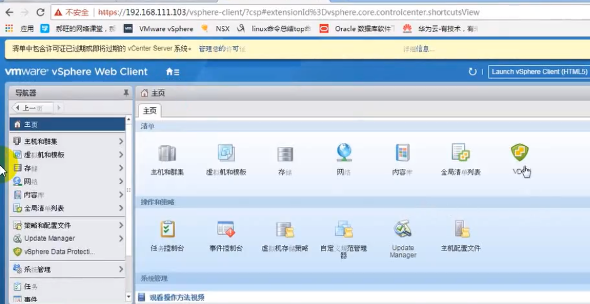Select 内容库 in the navigator
590x304 pixels.
[x=67, y=195]
